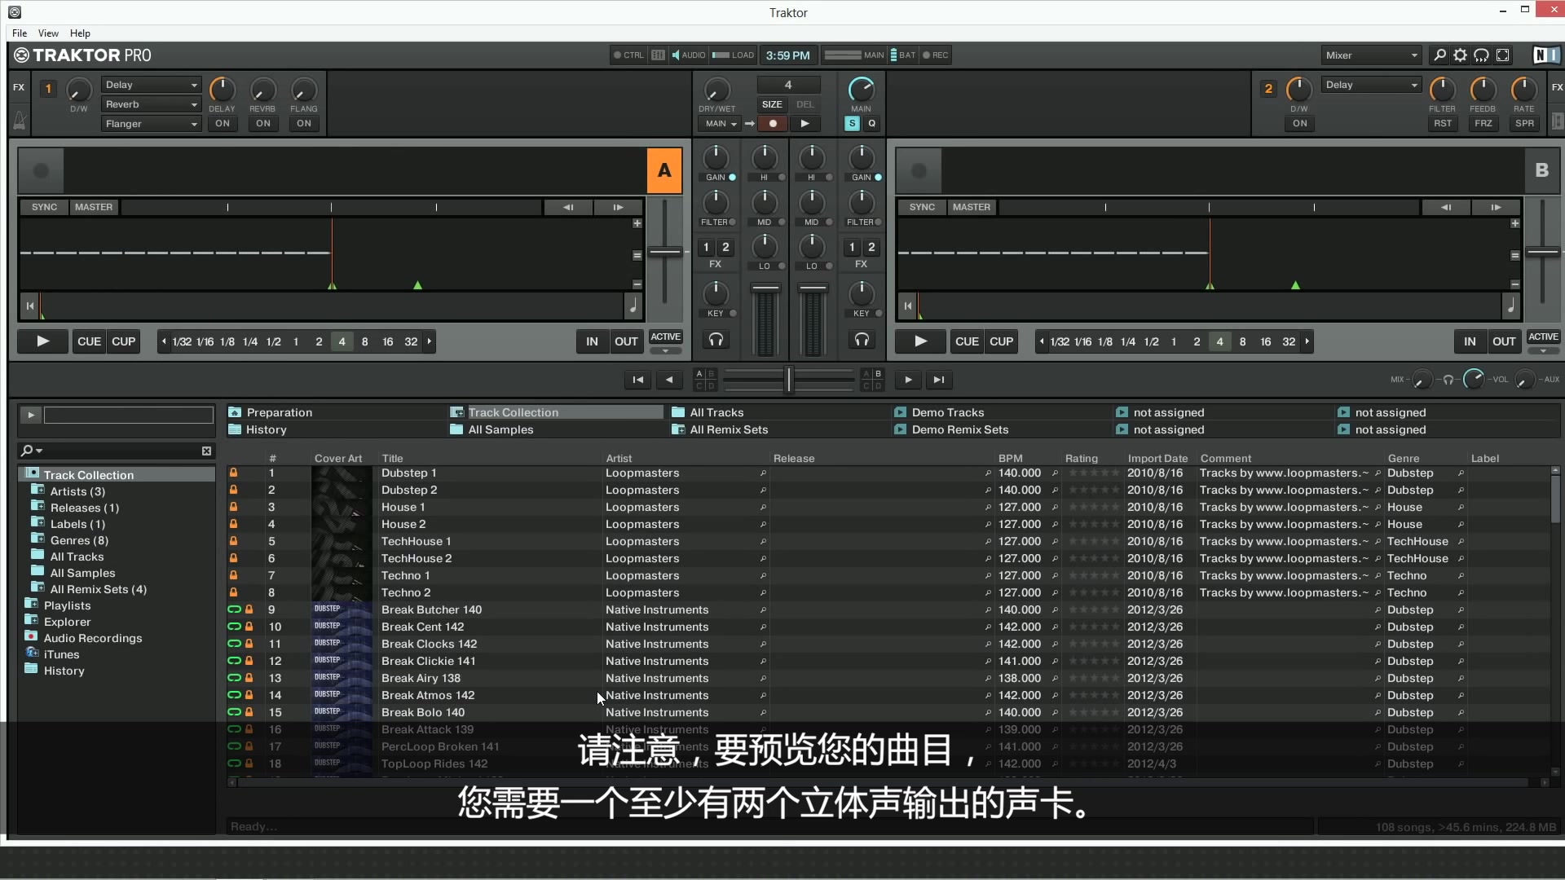Enable SYNC on Deck A

[x=44, y=208]
